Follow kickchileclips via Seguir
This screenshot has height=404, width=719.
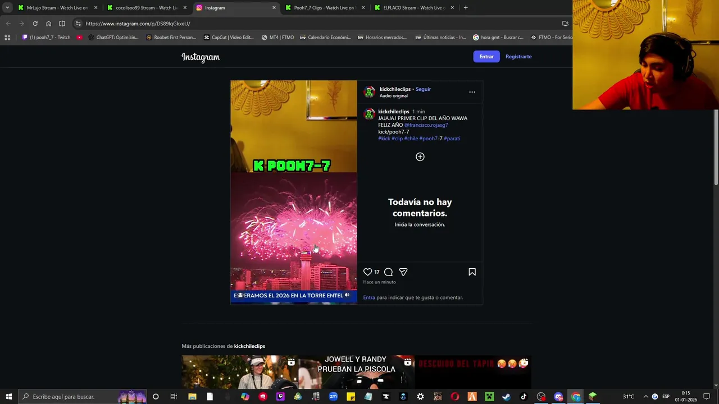(423, 89)
